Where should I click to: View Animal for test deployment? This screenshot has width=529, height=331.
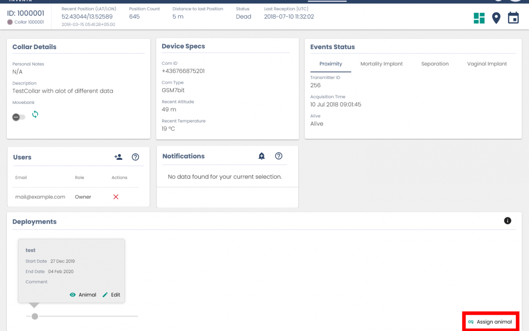click(x=83, y=295)
